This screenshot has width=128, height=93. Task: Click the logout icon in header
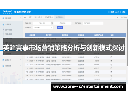pyautogui.click(x=121, y=12)
